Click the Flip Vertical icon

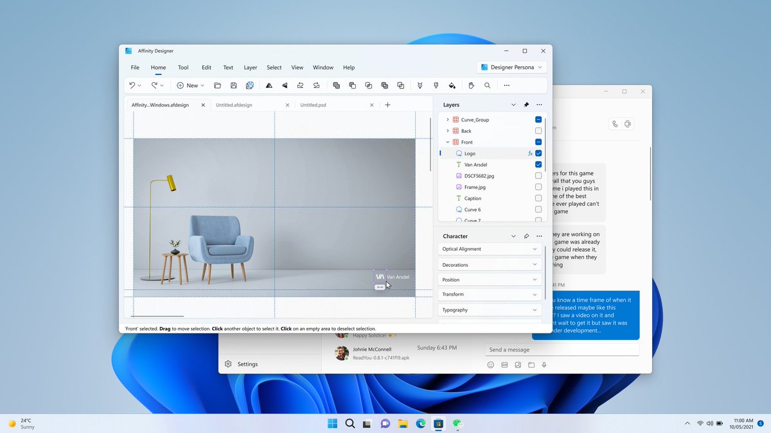(x=283, y=85)
